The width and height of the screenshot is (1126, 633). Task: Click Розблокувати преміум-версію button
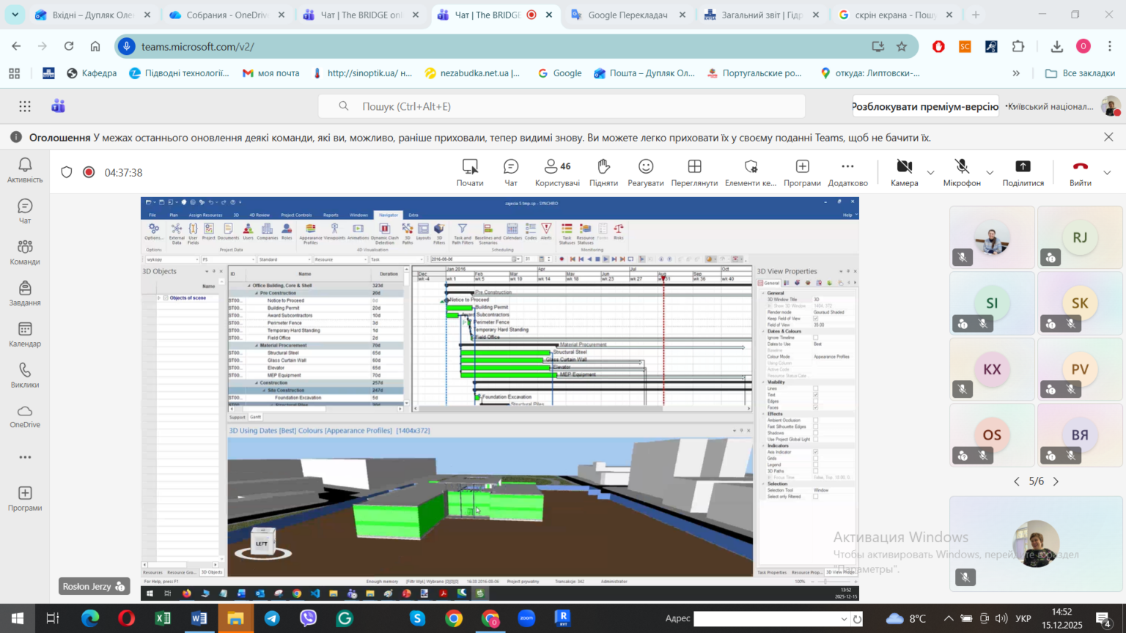925,106
